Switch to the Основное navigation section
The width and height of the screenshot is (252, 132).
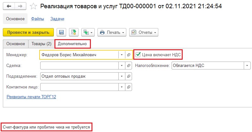pos(15,19)
